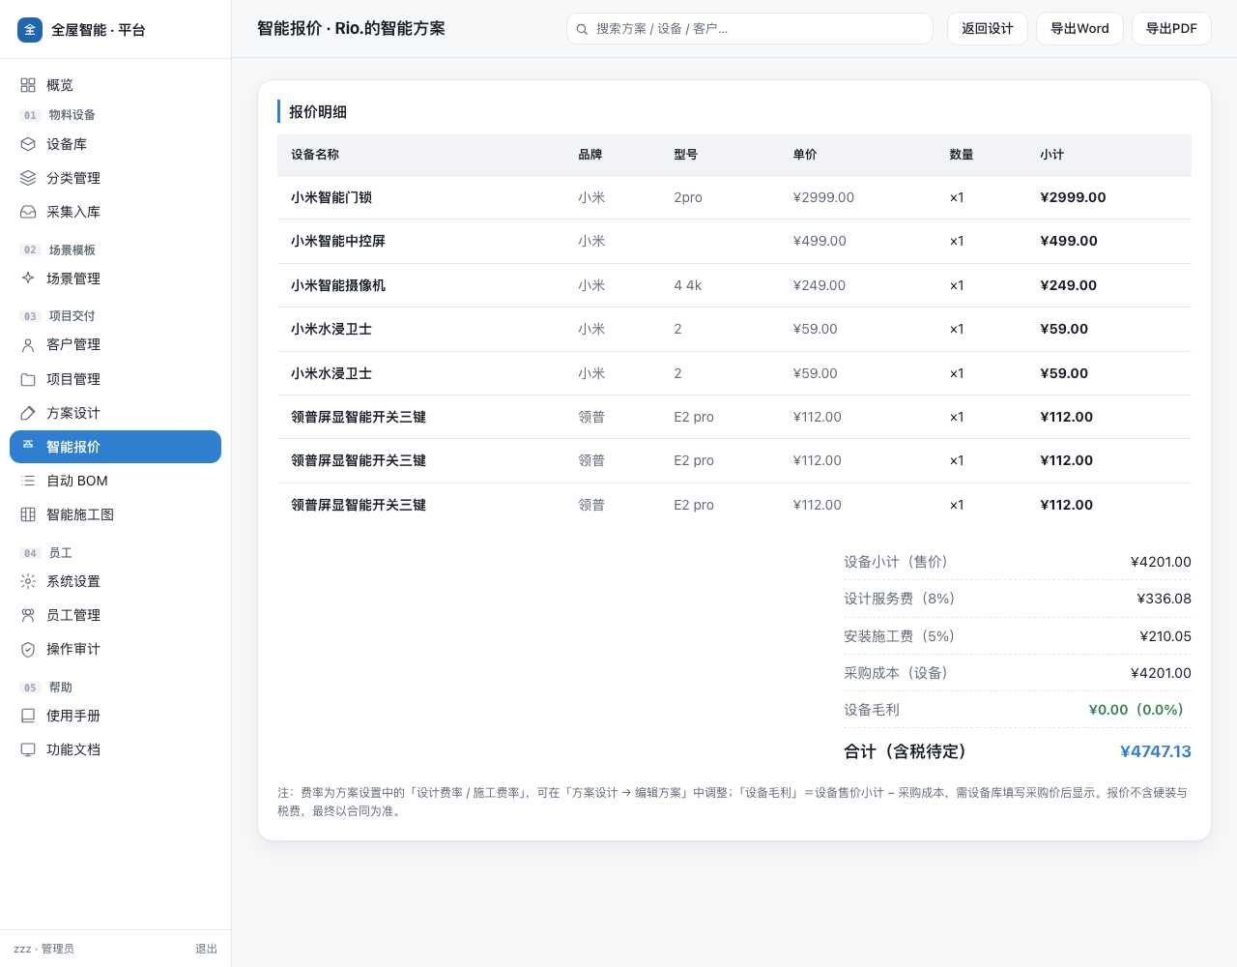Export quote with 导出Word button

[1079, 29]
